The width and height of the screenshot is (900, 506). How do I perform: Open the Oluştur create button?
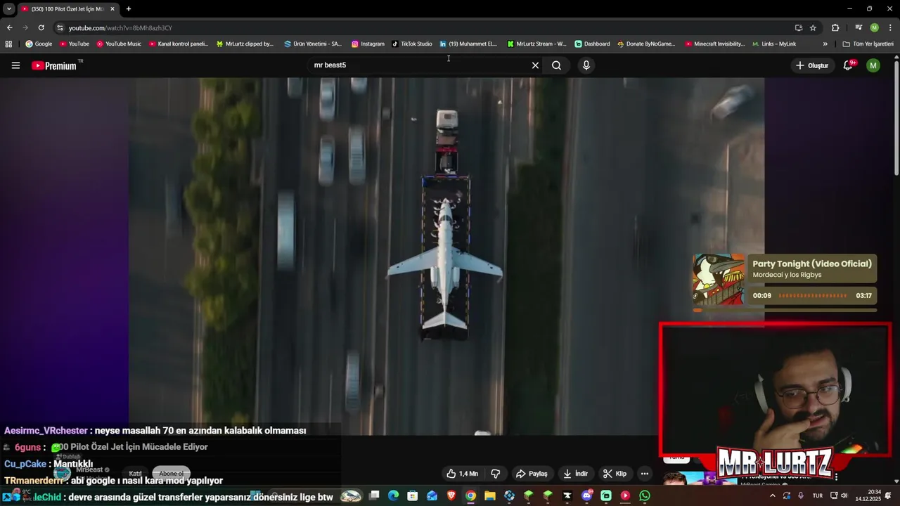(812, 65)
